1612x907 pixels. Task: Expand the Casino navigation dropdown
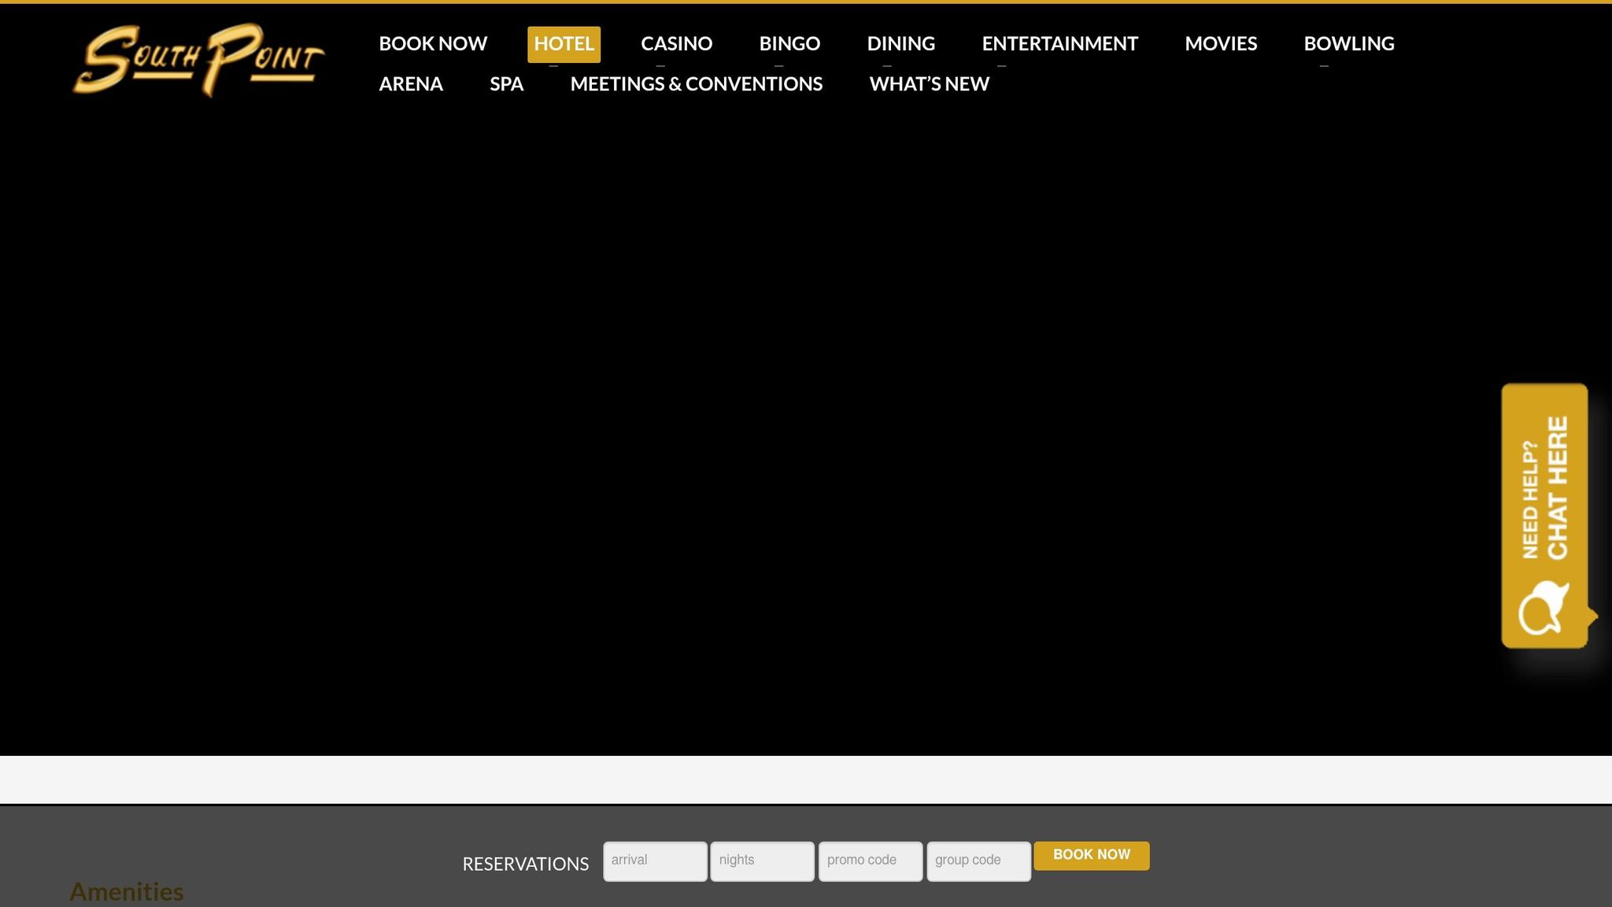(676, 44)
